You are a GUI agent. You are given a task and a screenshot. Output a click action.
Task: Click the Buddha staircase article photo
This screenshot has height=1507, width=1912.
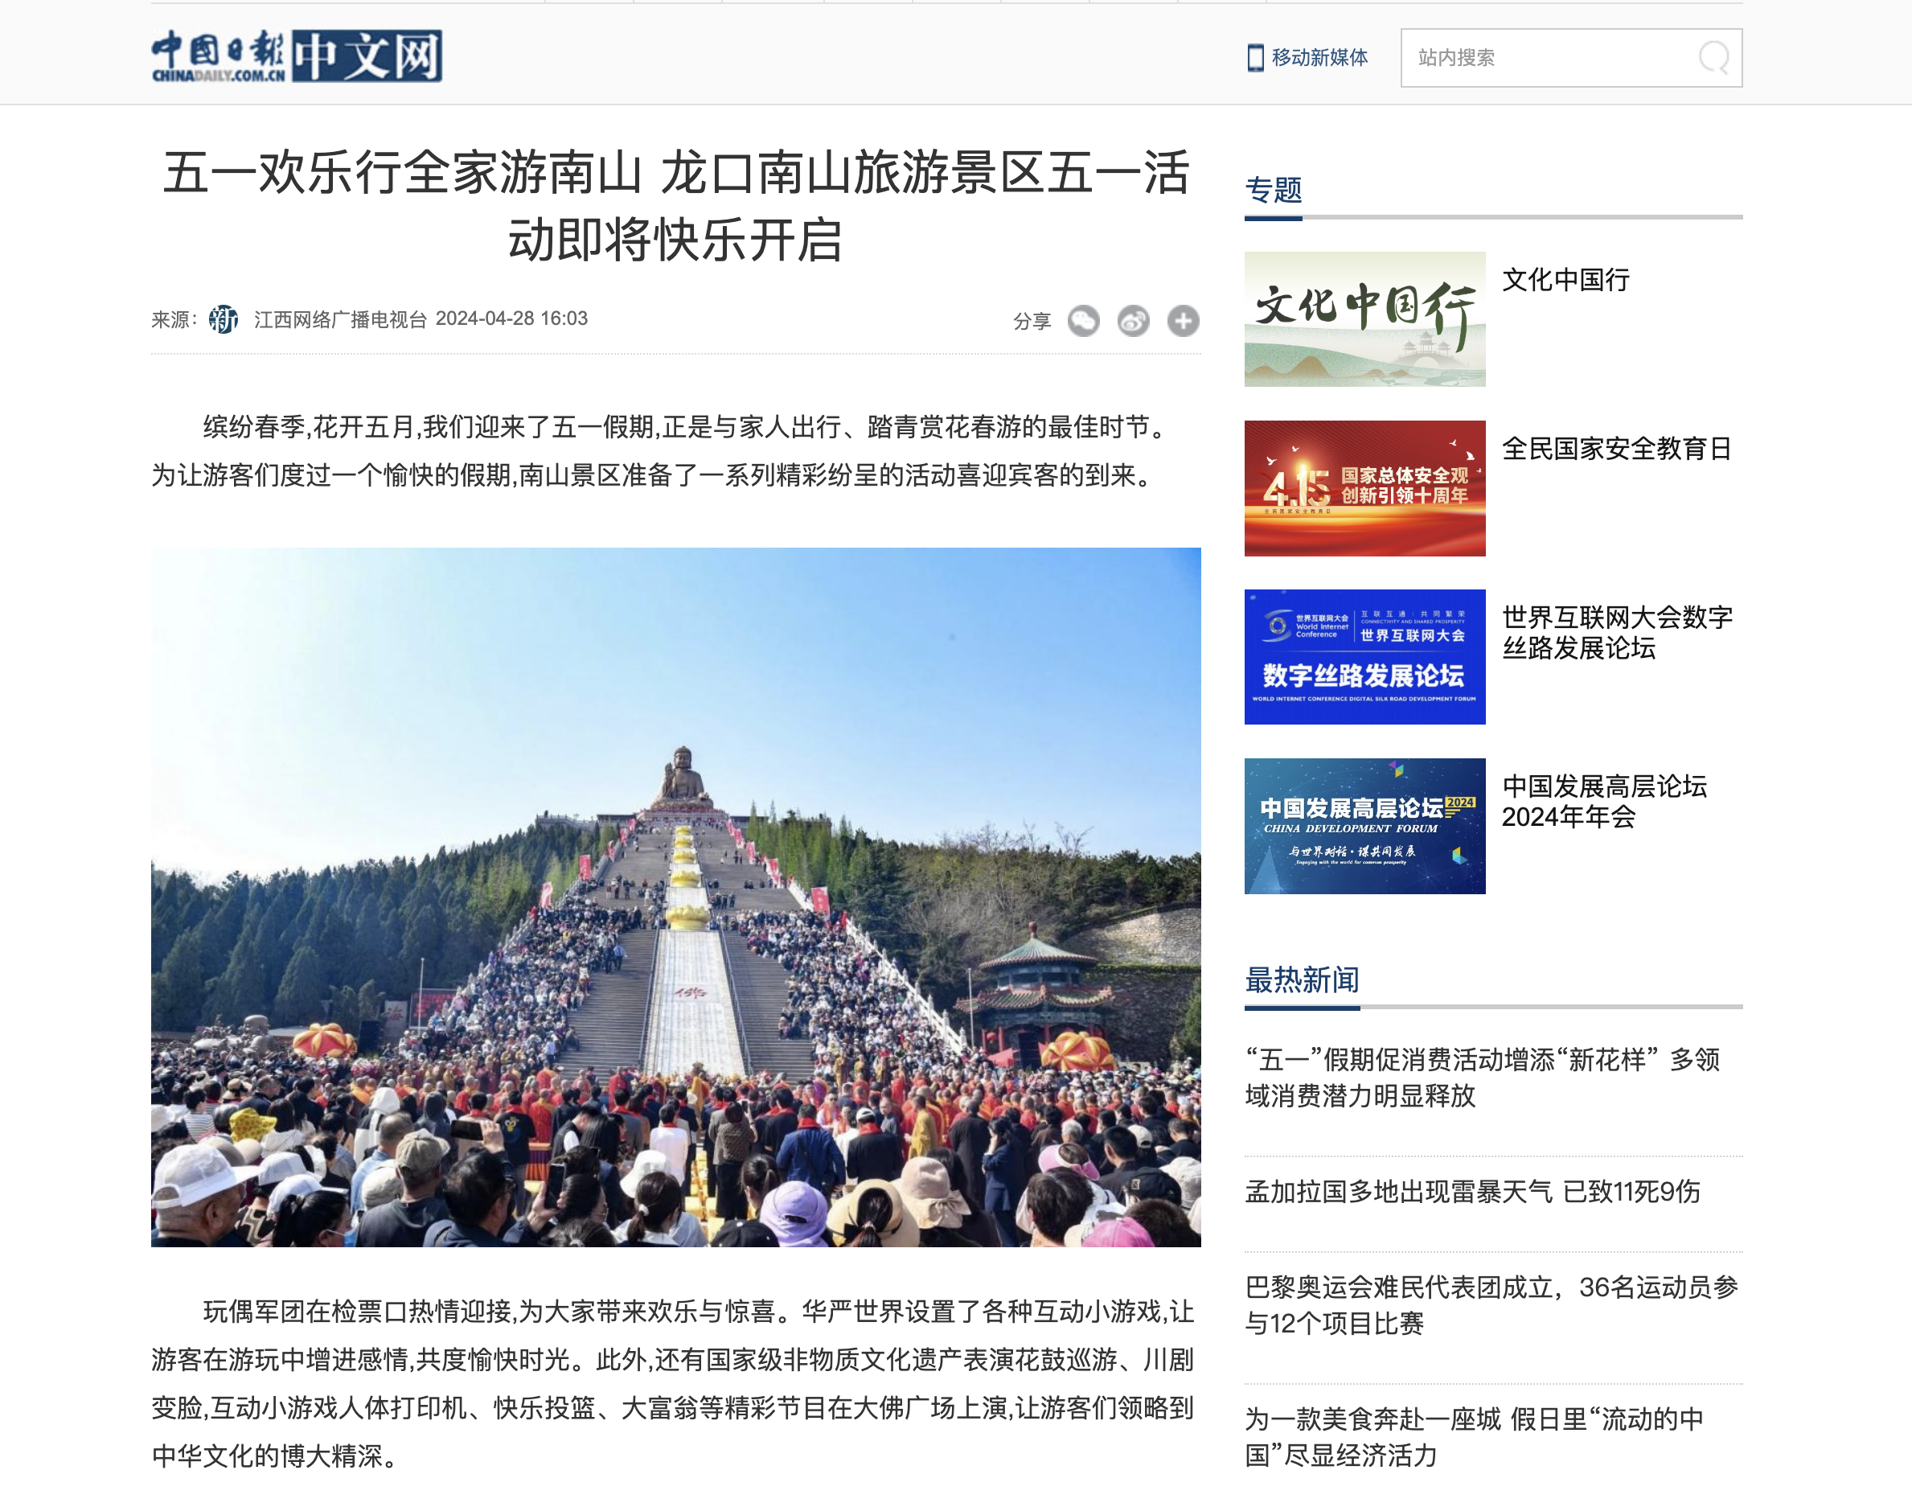click(x=676, y=897)
